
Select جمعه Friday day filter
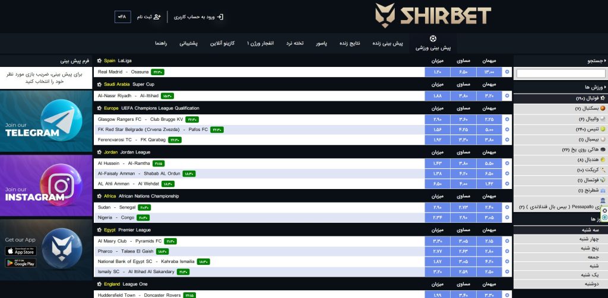[560, 257]
